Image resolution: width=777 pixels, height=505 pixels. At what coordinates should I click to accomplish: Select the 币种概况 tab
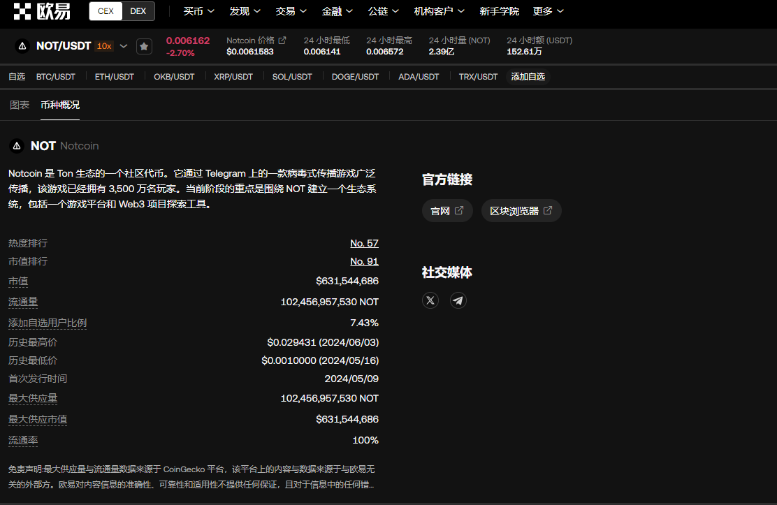60,105
